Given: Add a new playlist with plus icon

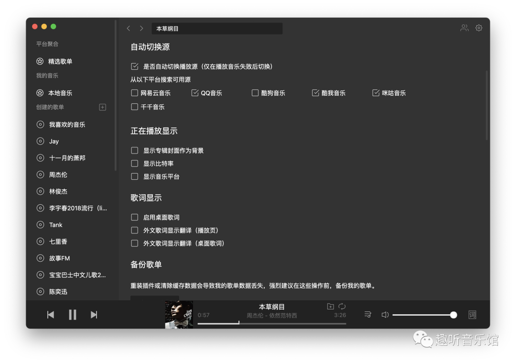Looking at the screenshot, I should pos(103,107).
